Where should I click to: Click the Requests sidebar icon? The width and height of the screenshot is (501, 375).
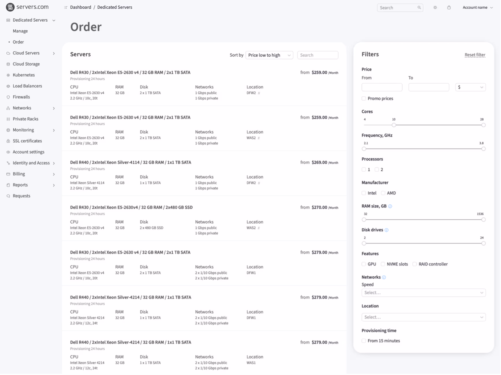tap(8, 196)
